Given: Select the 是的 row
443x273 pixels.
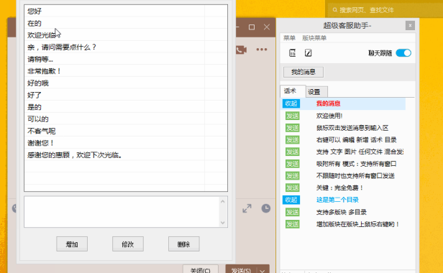Looking at the screenshot, I should point(126,107).
